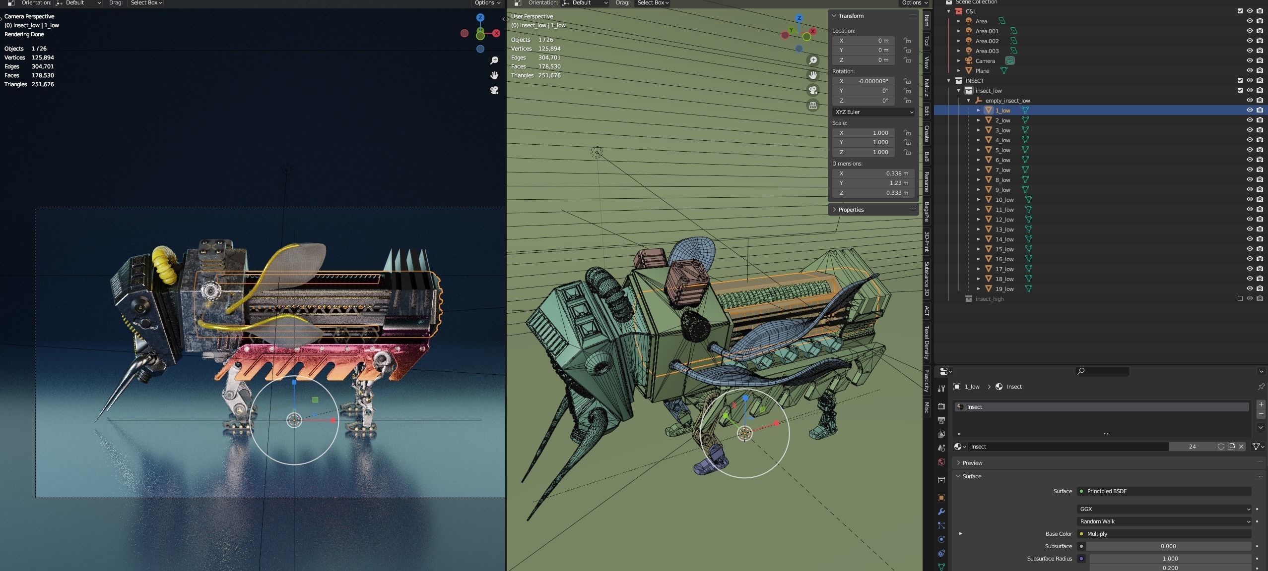Click Fake User shield icon for Insect material
The image size is (1268, 571).
pyautogui.click(x=1221, y=447)
